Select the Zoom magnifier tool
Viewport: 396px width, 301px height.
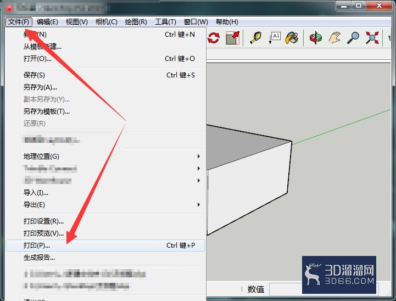click(353, 38)
